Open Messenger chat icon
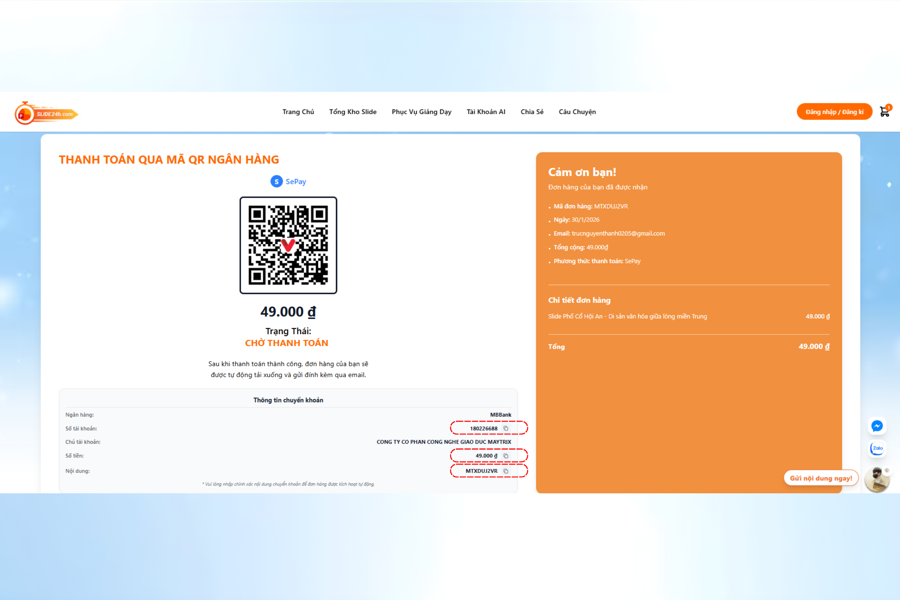900x600 pixels. [x=877, y=426]
